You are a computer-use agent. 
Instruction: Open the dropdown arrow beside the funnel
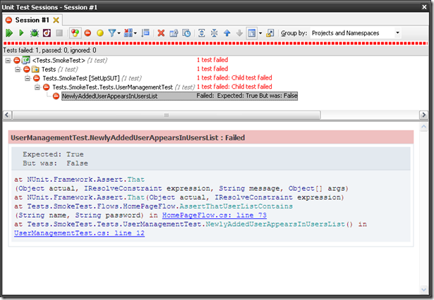[x=119, y=33]
